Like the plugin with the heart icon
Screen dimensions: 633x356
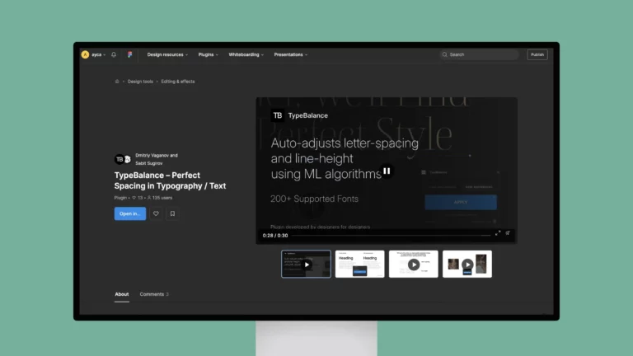(155, 213)
